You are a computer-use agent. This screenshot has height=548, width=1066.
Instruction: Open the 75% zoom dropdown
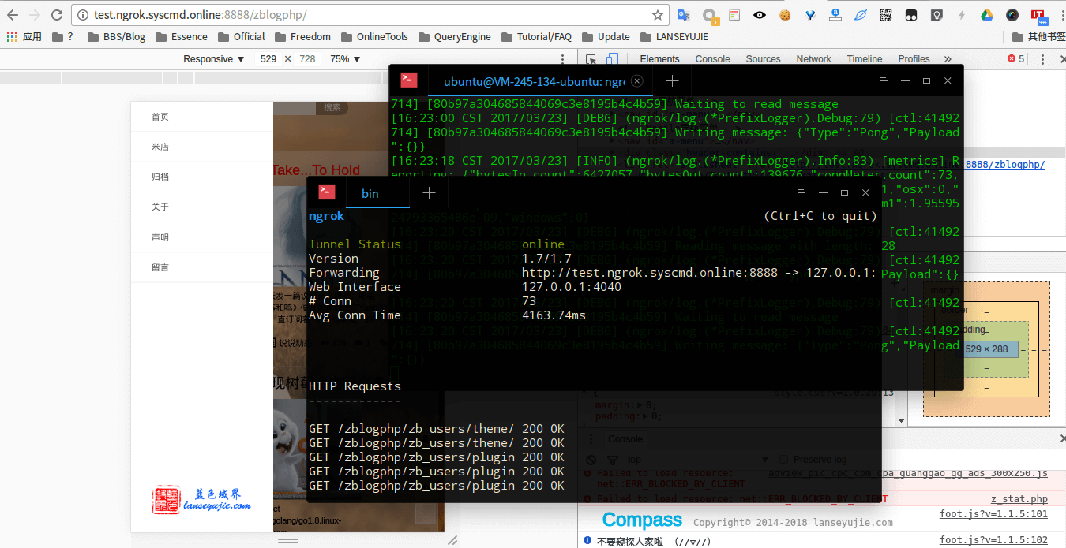[345, 59]
